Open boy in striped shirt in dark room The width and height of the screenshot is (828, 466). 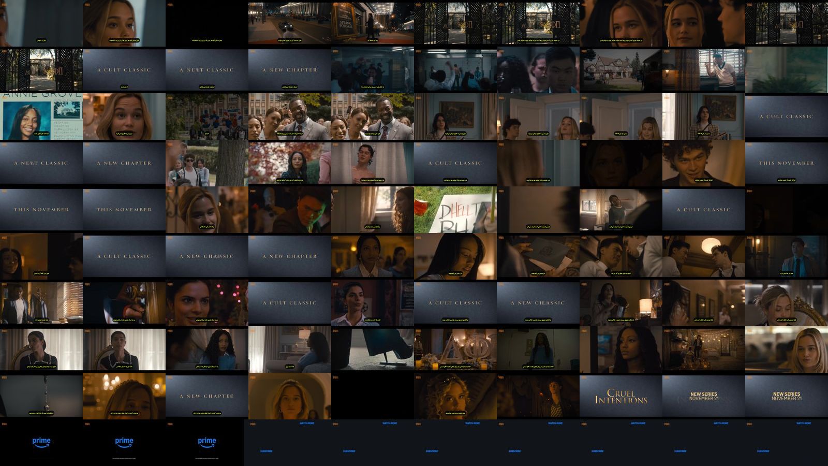click(538, 396)
